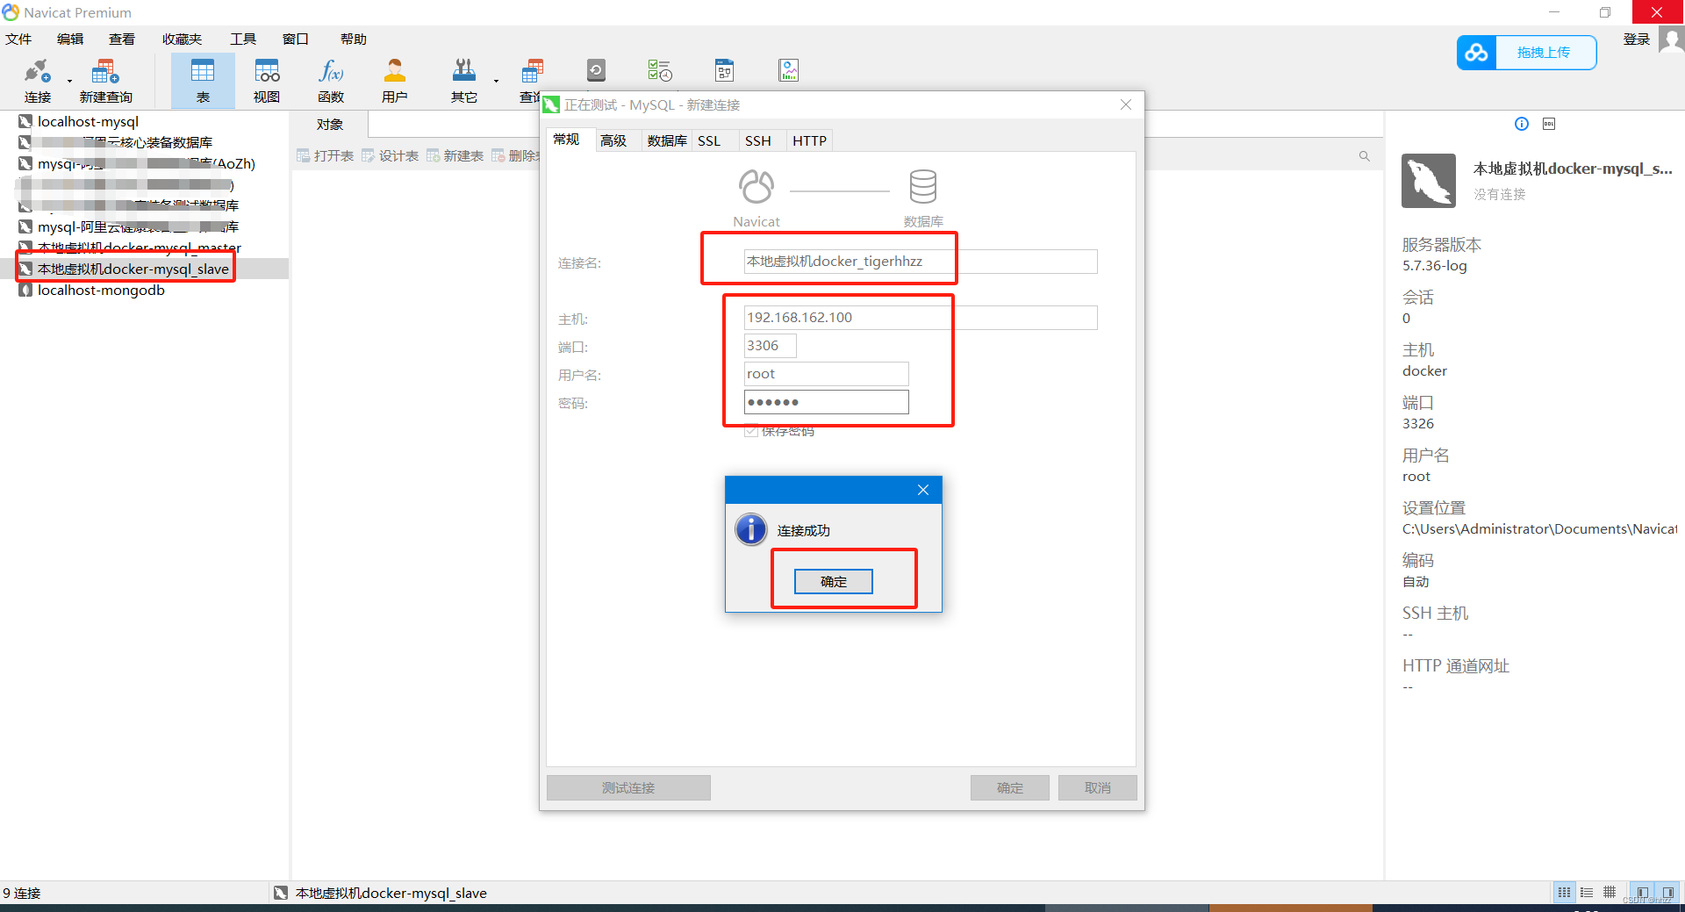Select the localhost-mongodb connection

click(x=101, y=290)
